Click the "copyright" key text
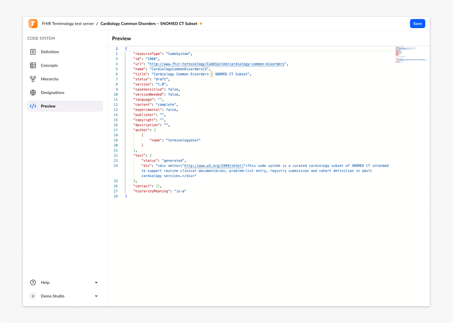 pyautogui.click(x=144, y=120)
